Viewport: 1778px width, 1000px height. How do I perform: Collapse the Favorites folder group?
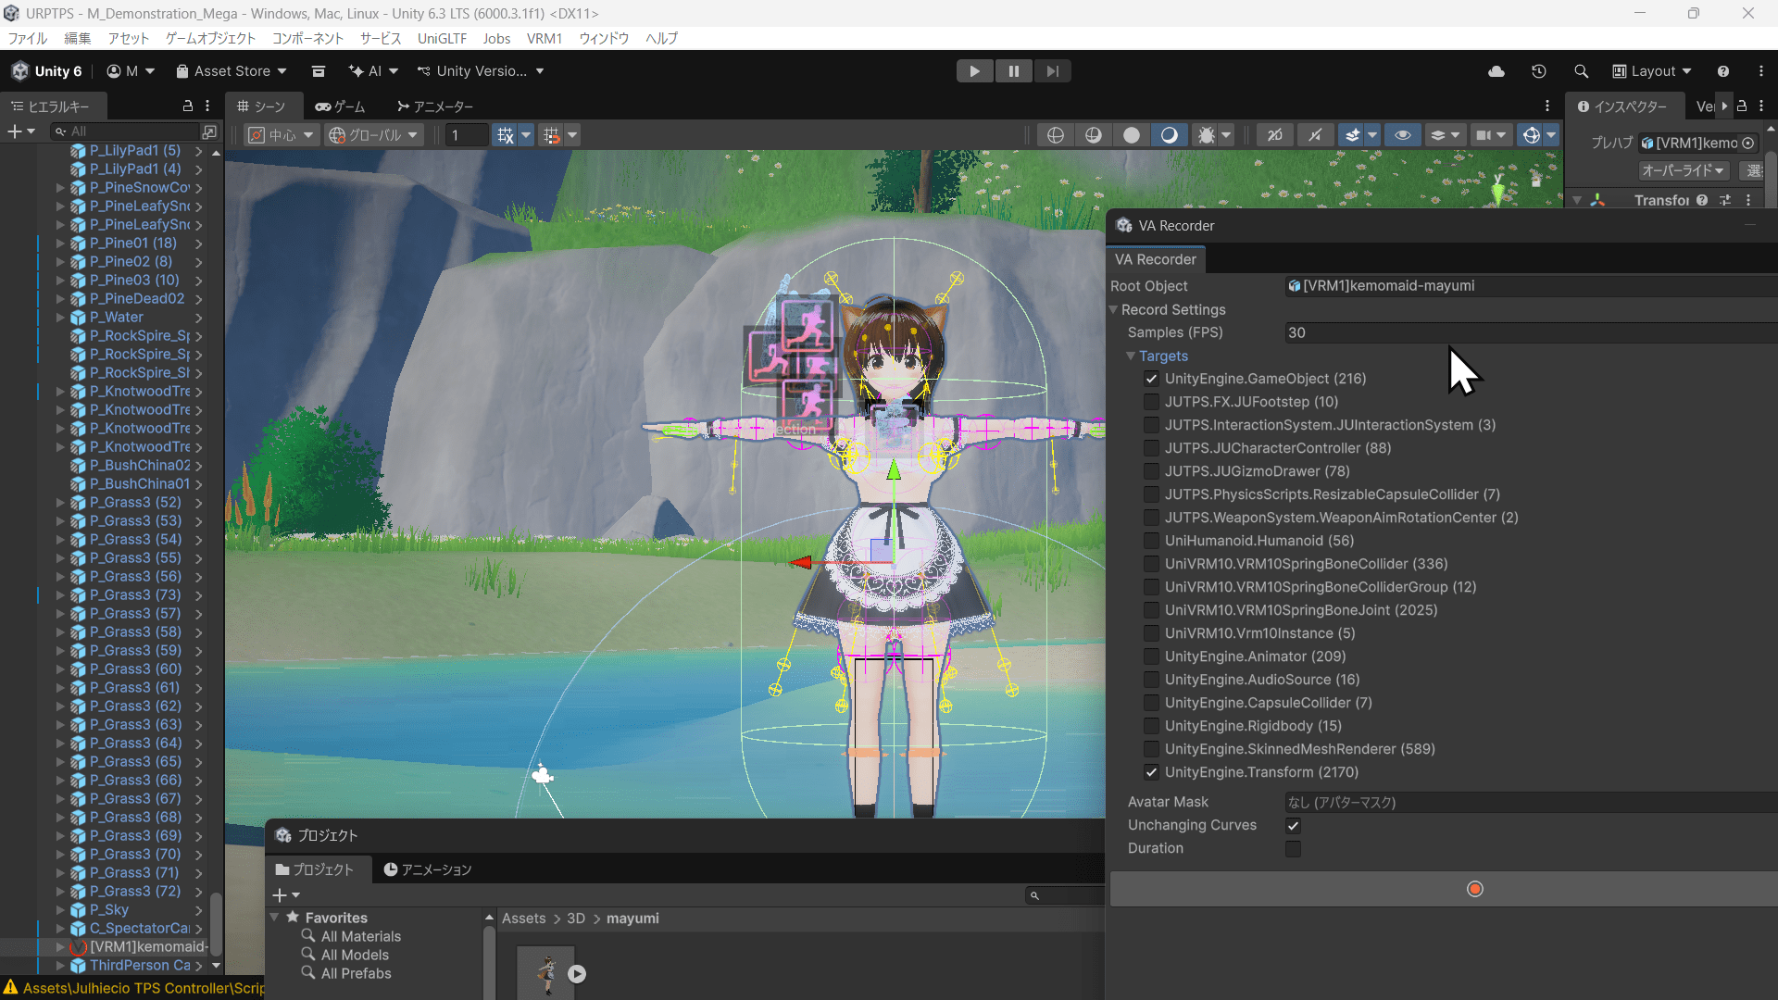275,918
